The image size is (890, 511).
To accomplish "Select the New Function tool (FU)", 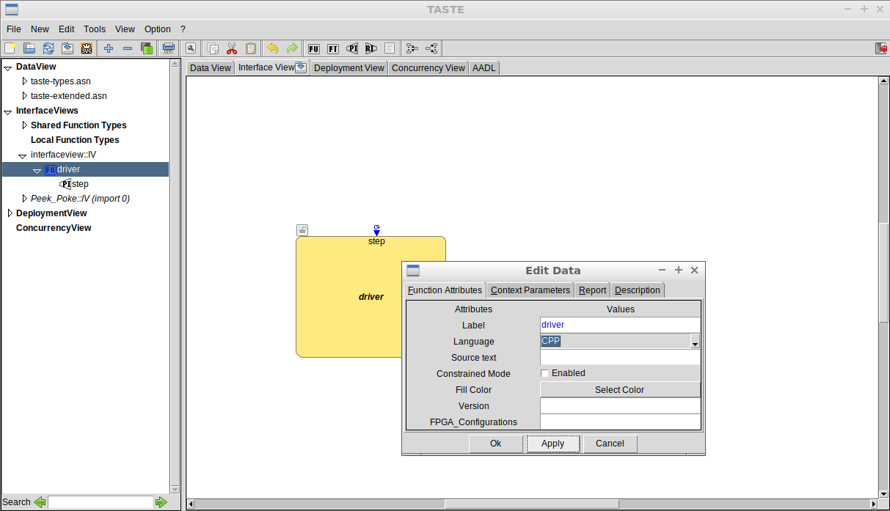I will 314,48.
